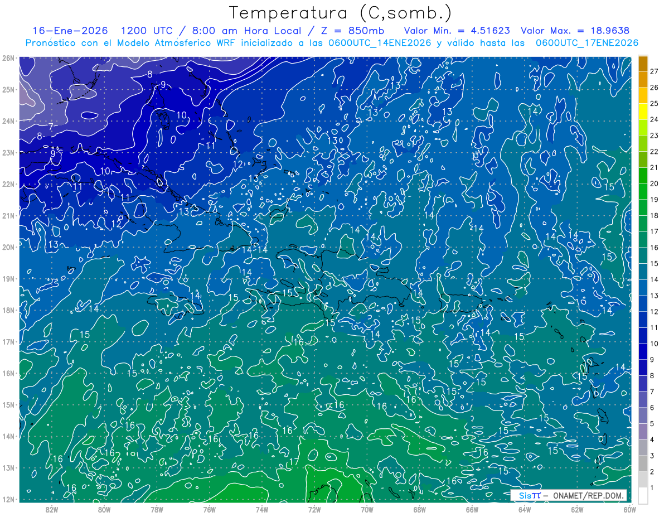Click 'Valor Max. = 18.9638' text
Viewport: 669px width, 517px height.
pos(575,31)
